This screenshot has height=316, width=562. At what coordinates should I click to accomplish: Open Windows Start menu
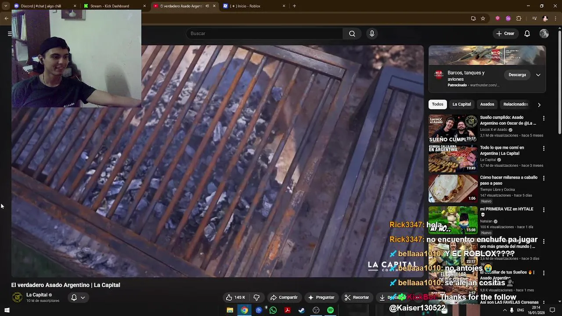(x=7, y=310)
